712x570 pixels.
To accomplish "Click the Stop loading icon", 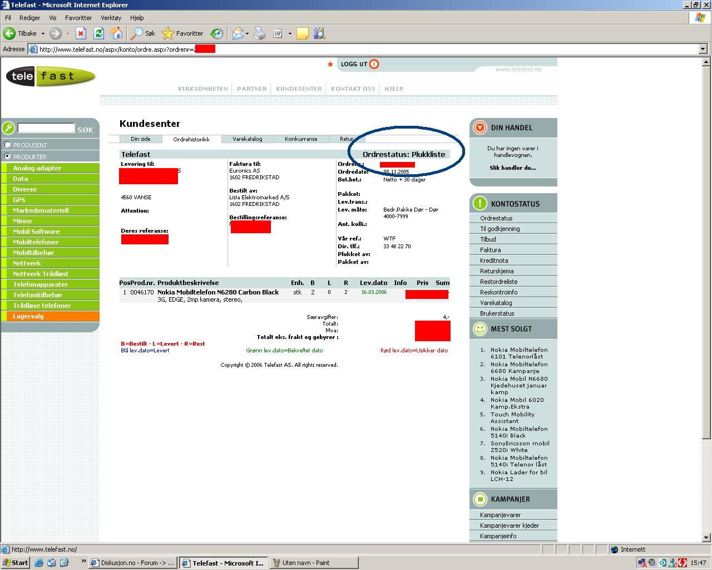I will coord(81,33).
